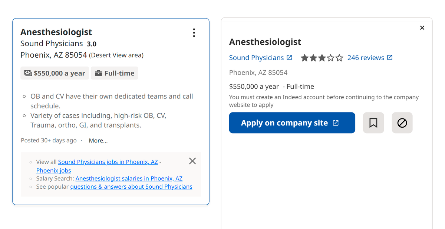Dismiss the related links box

pyautogui.click(x=192, y=161)
